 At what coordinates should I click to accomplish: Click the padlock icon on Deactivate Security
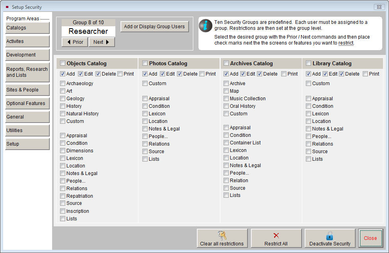pyautogui.click(x=330, y=235)
